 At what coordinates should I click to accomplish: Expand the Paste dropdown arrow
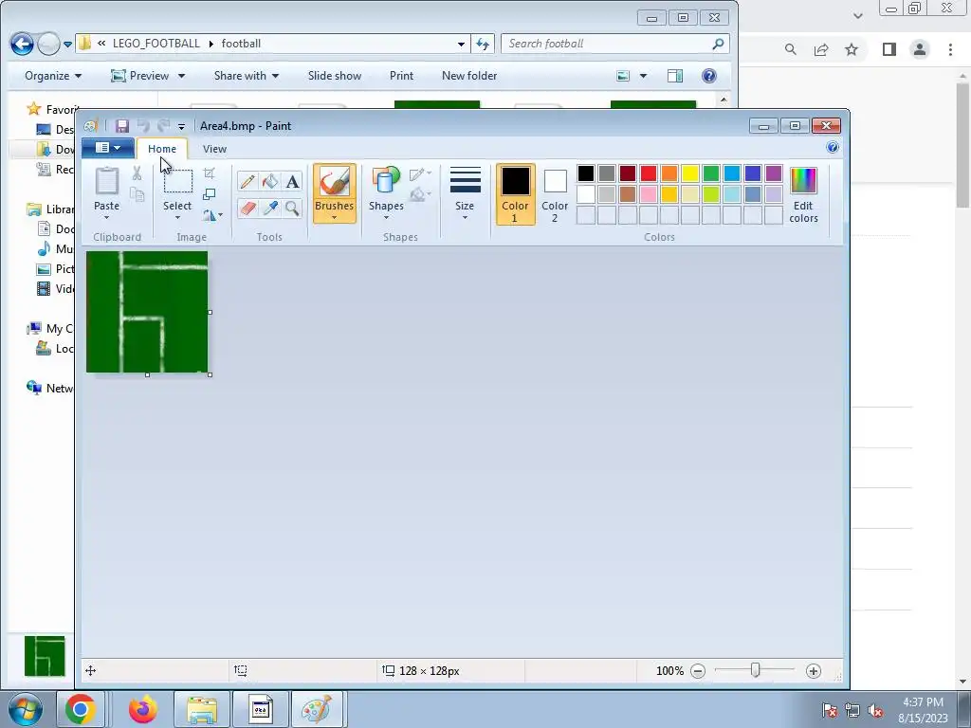point(106,218)
